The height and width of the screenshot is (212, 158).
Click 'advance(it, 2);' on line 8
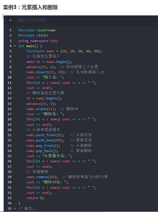(41, 67)
